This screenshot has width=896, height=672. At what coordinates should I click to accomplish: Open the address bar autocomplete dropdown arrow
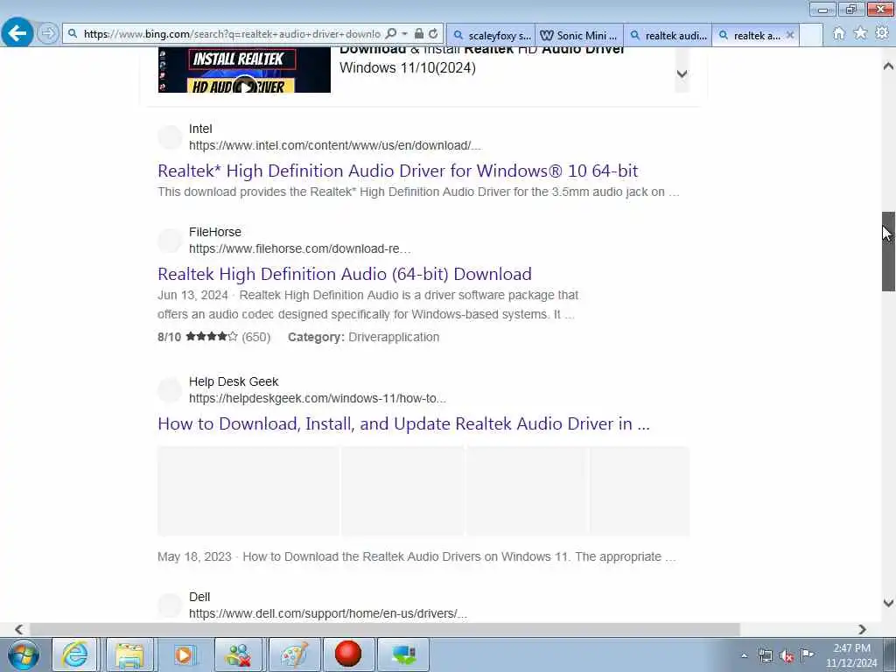[404, 34]
